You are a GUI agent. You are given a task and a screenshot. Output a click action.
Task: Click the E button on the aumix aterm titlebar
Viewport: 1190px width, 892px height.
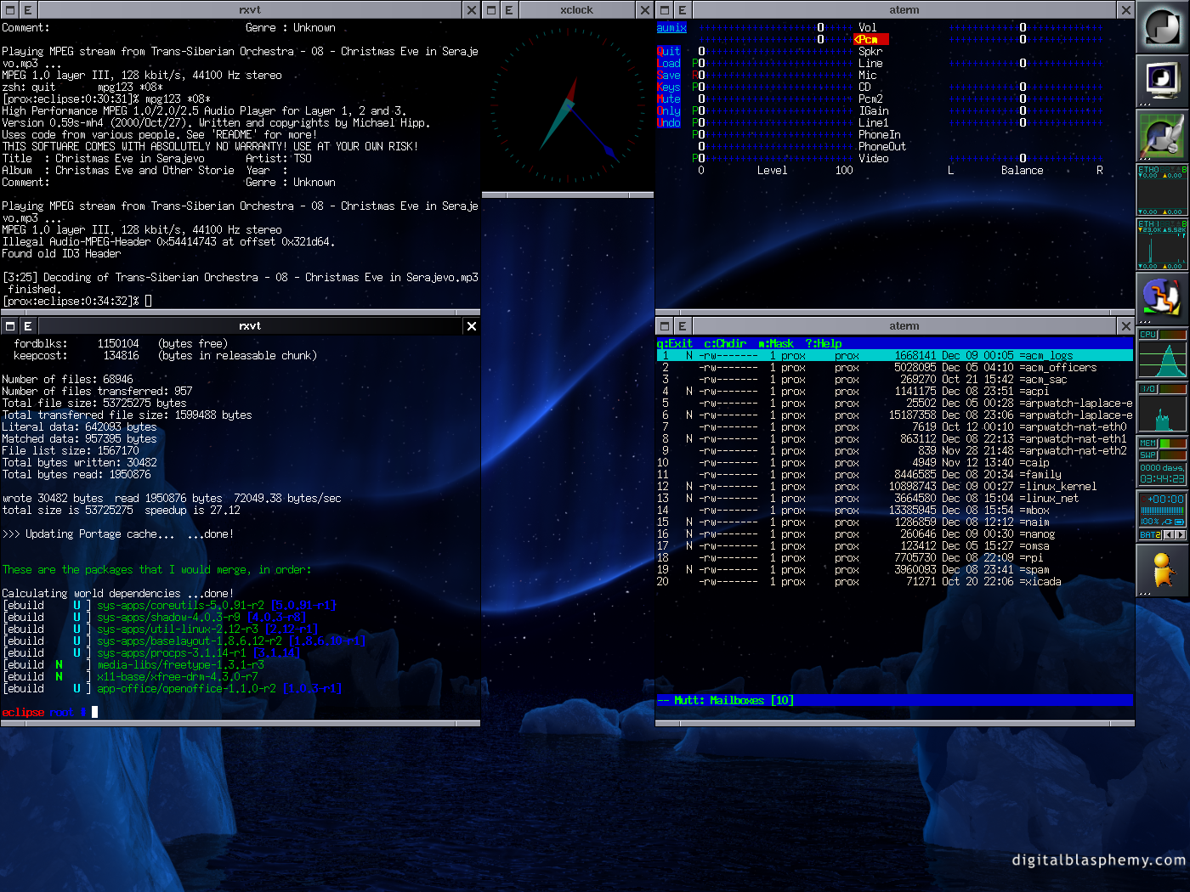point(683,10)
